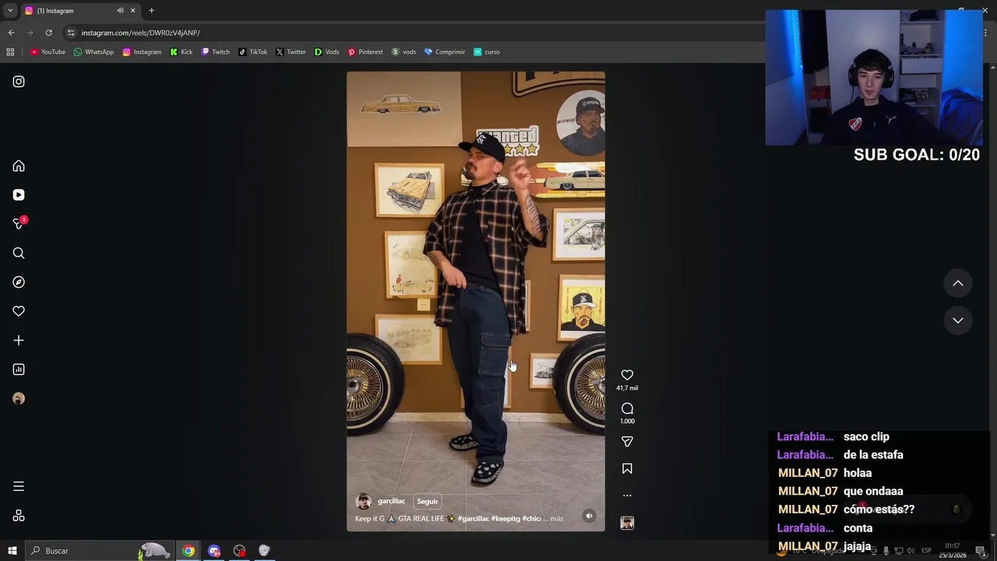Open a new browser tab

[151, 11]
